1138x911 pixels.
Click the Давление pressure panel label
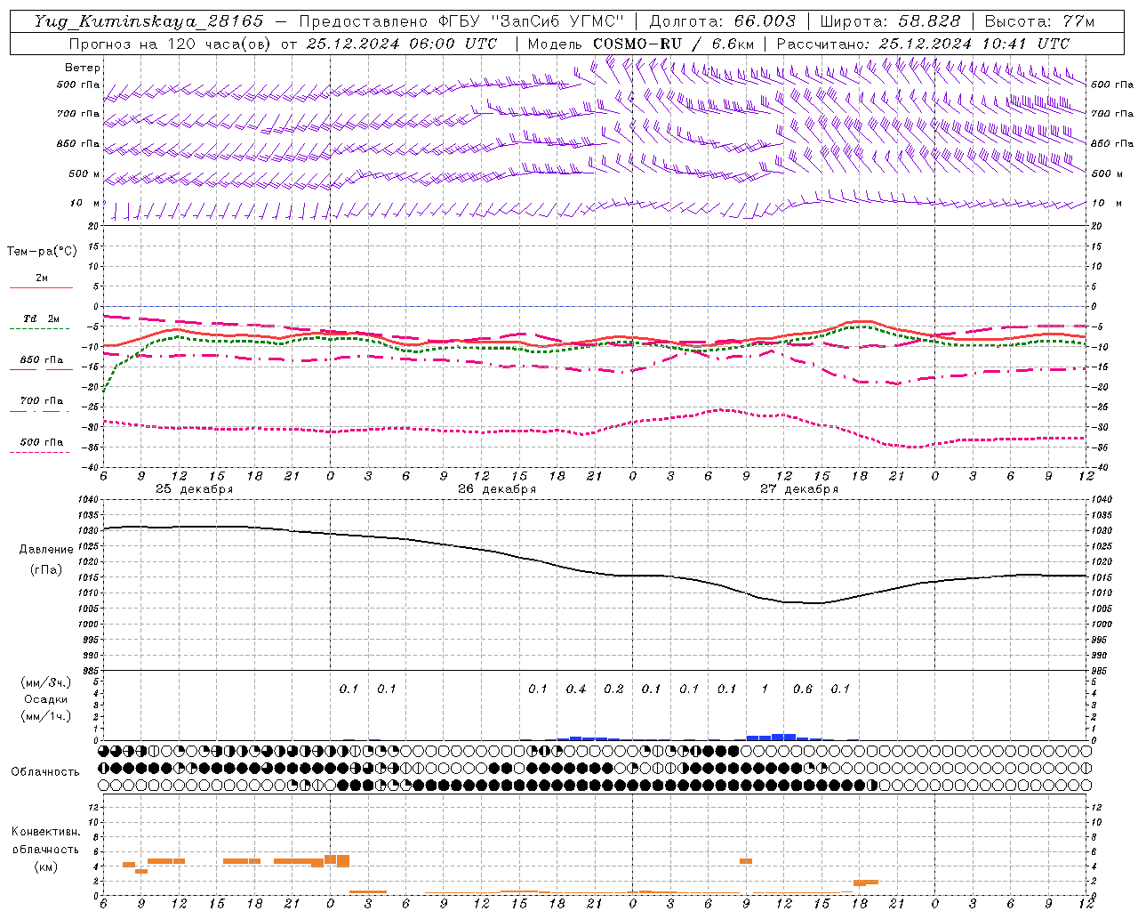(46, 550)
